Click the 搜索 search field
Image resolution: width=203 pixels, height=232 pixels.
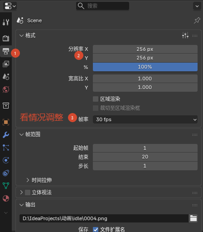tap(102, 6)
